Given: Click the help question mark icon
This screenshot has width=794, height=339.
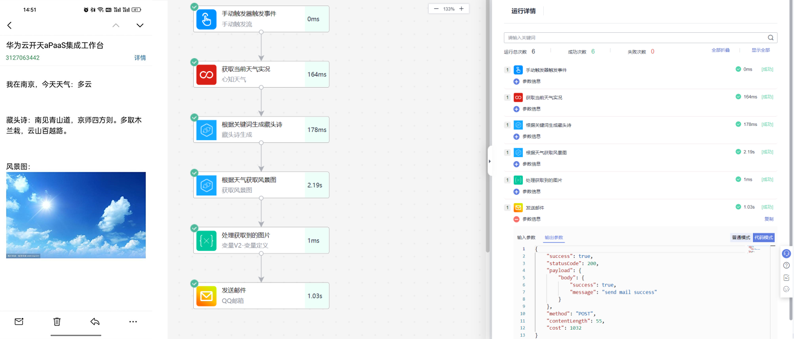Looking at the screenshot, I should coord(786,265).
